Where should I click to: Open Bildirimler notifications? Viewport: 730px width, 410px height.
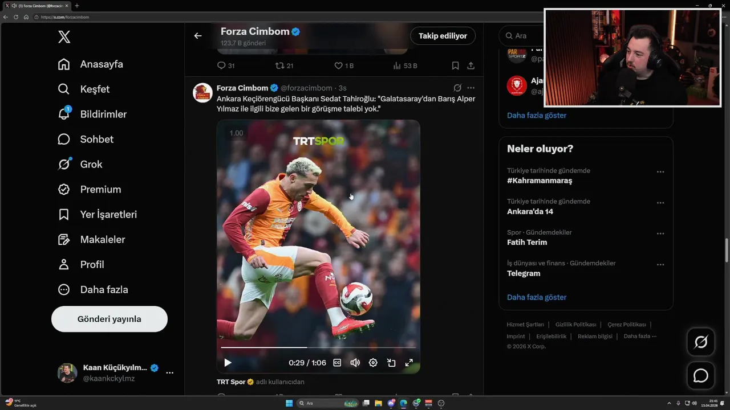pyautogui.click(x=92, y=114)
